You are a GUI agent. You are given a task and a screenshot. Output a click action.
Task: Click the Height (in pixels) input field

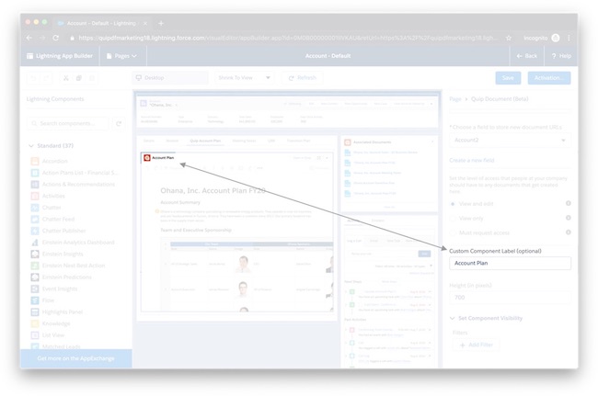[510, 298]
